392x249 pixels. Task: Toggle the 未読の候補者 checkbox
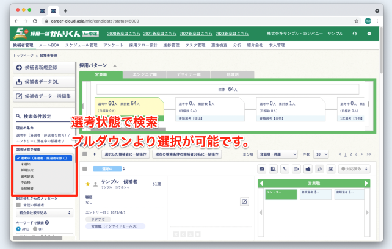[18, 204]
